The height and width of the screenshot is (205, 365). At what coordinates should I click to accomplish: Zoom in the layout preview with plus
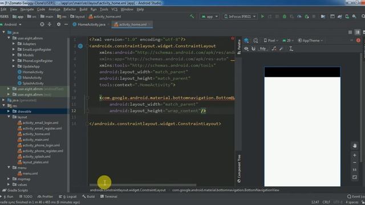pyautogui.click(x=355, y=155)
